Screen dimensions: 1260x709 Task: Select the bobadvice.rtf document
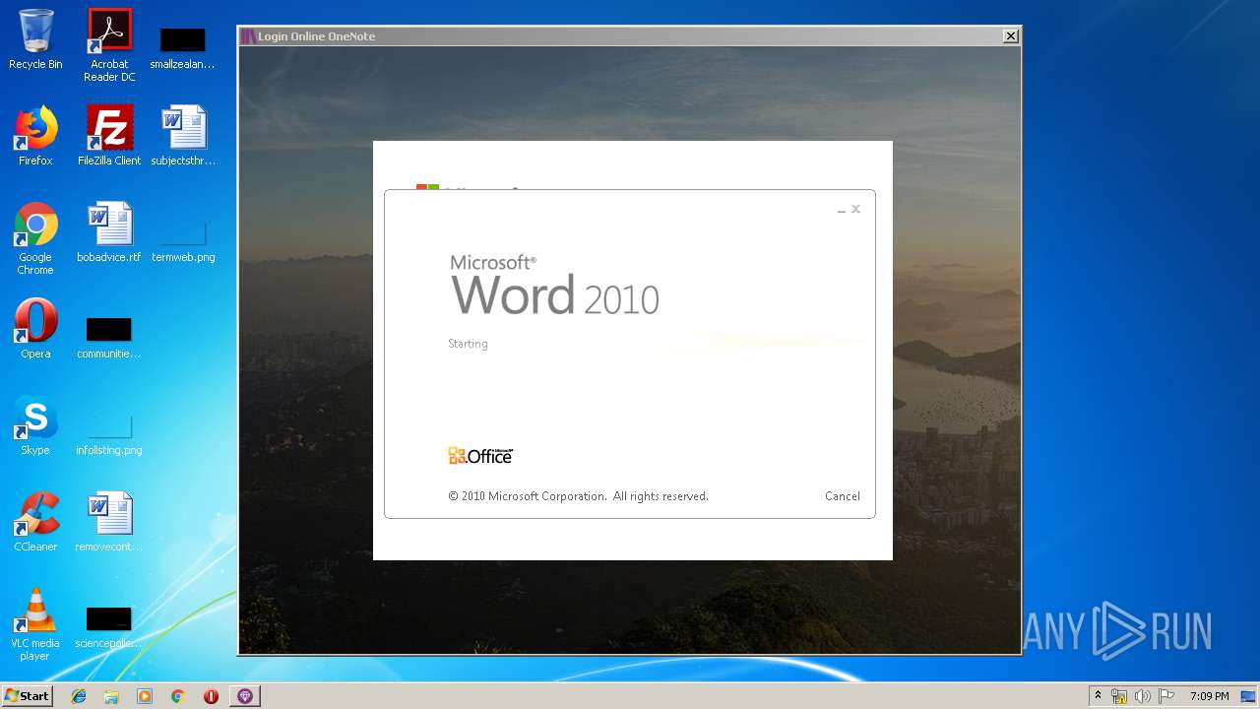click(109, 232)
